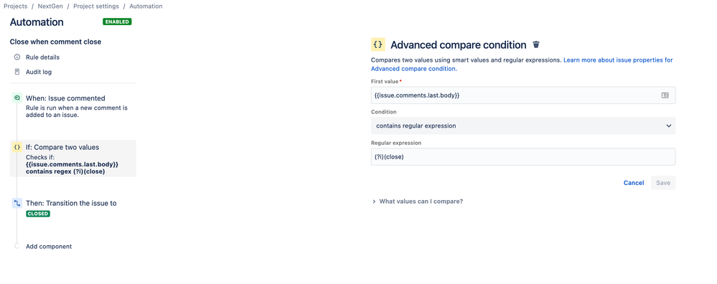Toggle the ENABLED rule status badge
This screenshot has height=284, width=717.
click(117, 22)
